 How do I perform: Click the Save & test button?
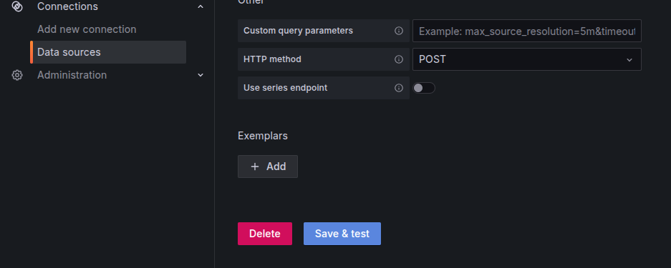[342, 234]
